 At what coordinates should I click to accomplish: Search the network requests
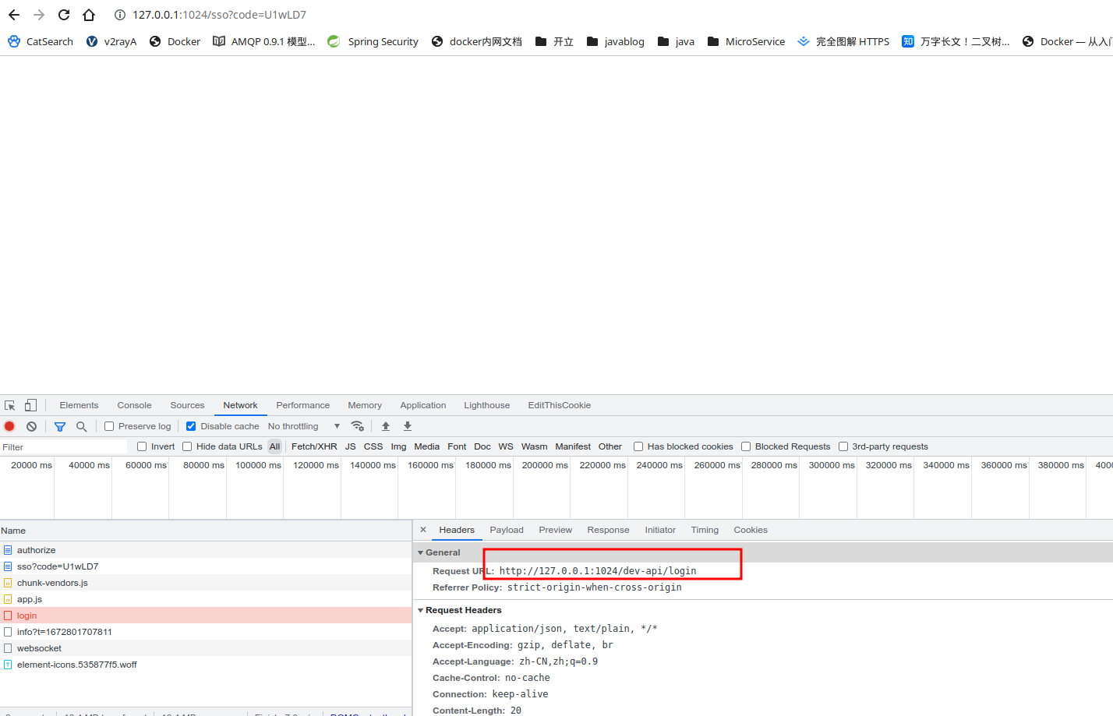[81, 426]
